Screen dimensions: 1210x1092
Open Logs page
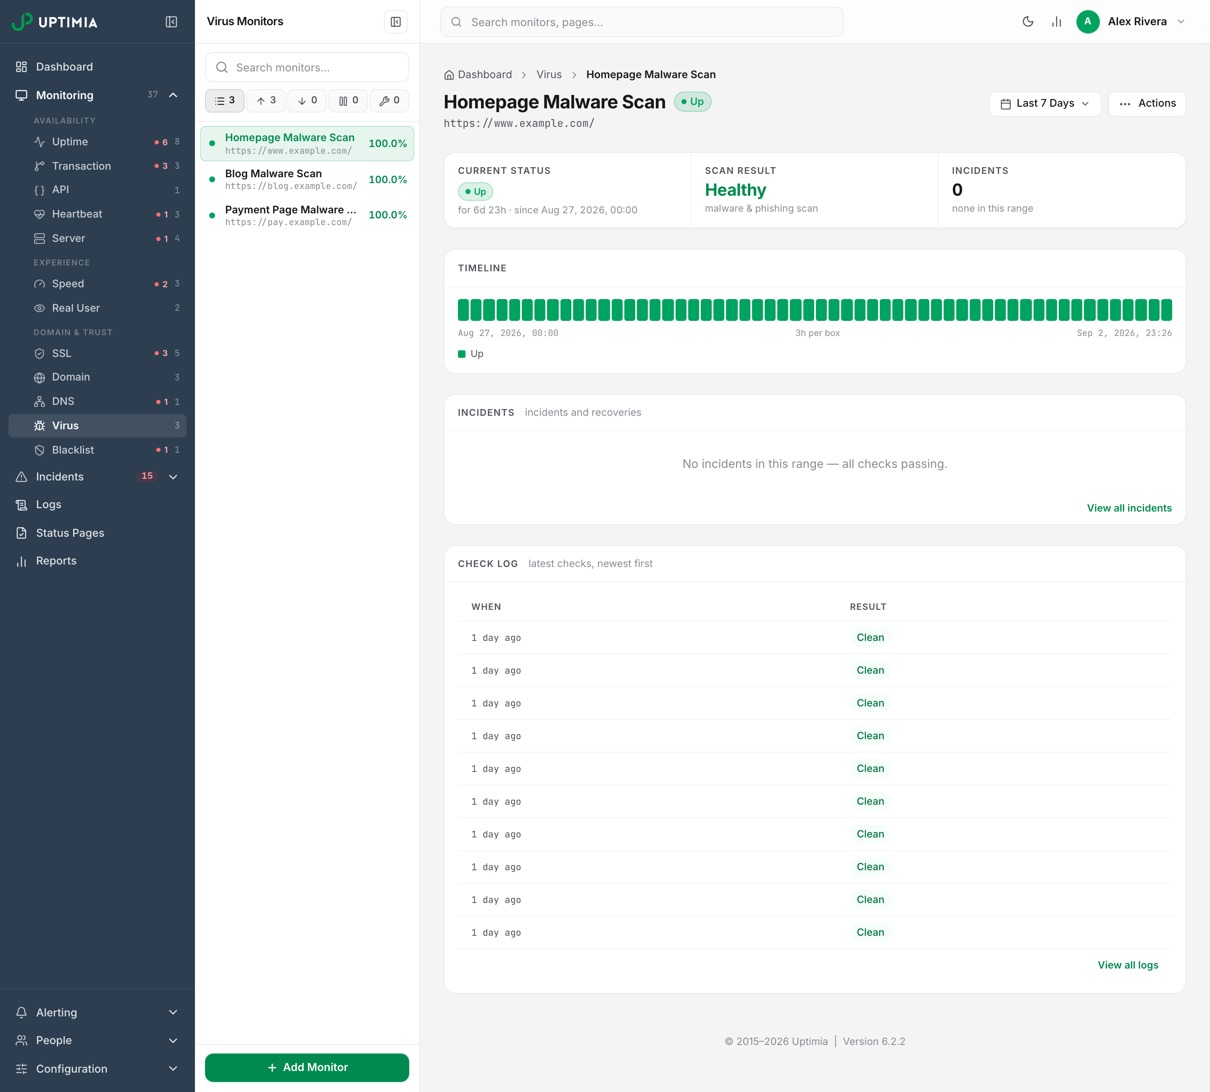(x=97, y=504)
